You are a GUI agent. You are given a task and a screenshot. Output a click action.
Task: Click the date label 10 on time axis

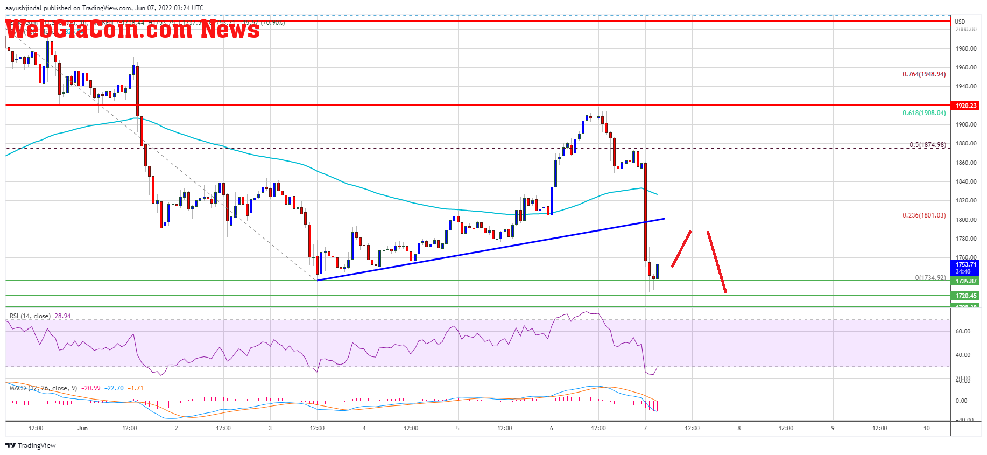click(x=927, y=428)
